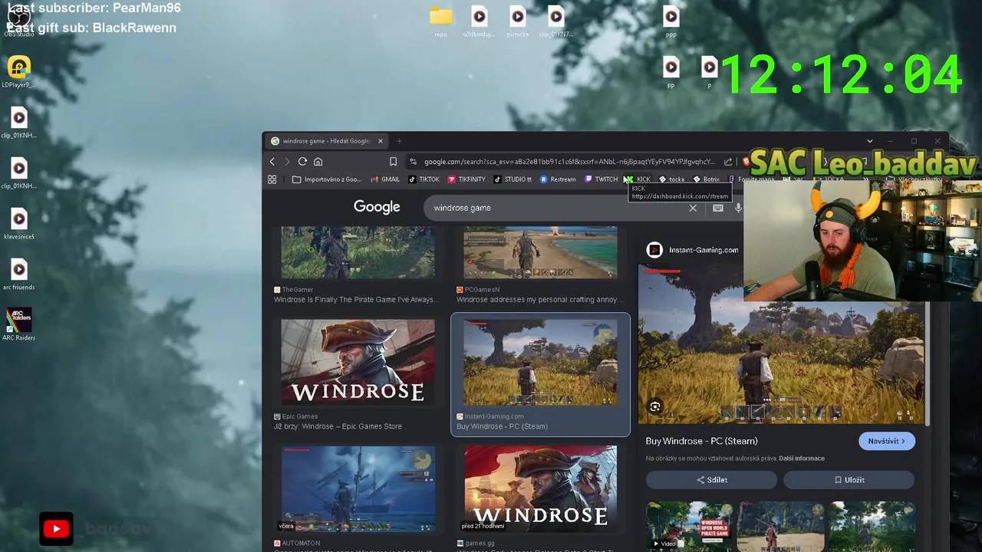Select the ppp desktop file

(671, 21)
